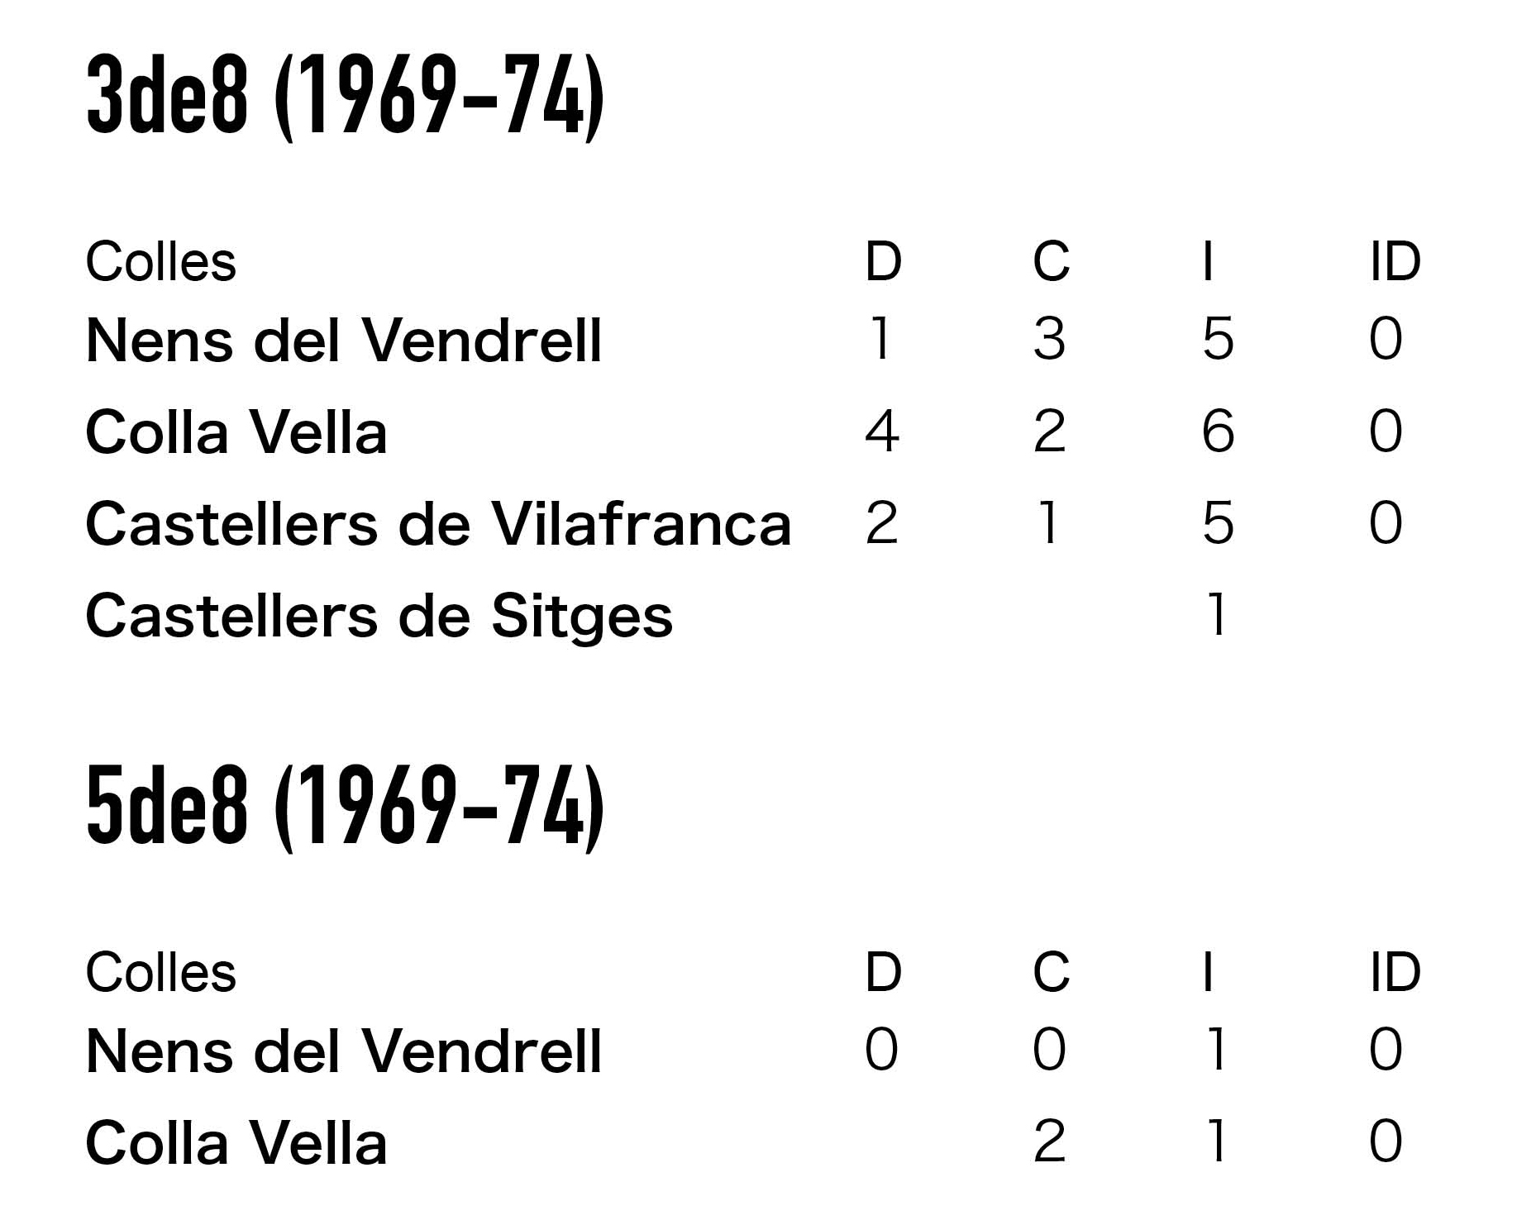The width and height of the screenshot is (1536, 1220).
Task: Click Castellers de Vilafranca row name
Action: pyautogui.click(x=438, y=524)
